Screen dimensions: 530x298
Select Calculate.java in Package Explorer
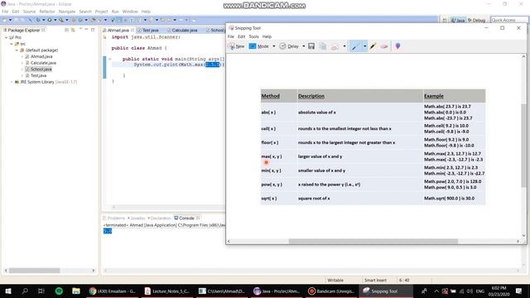(43, 63)
